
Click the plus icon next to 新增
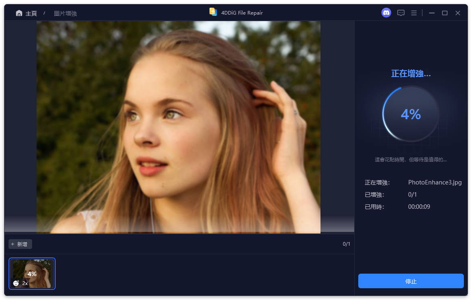(13, 244)
